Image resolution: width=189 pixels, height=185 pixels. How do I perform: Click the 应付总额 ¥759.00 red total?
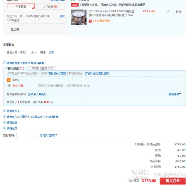[x=149, y=181]
